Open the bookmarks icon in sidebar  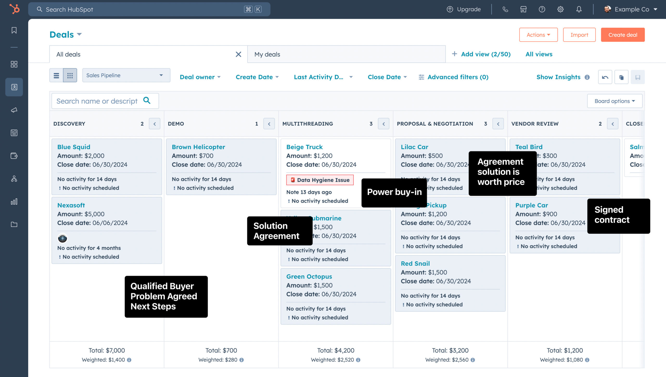click(14, 30)
